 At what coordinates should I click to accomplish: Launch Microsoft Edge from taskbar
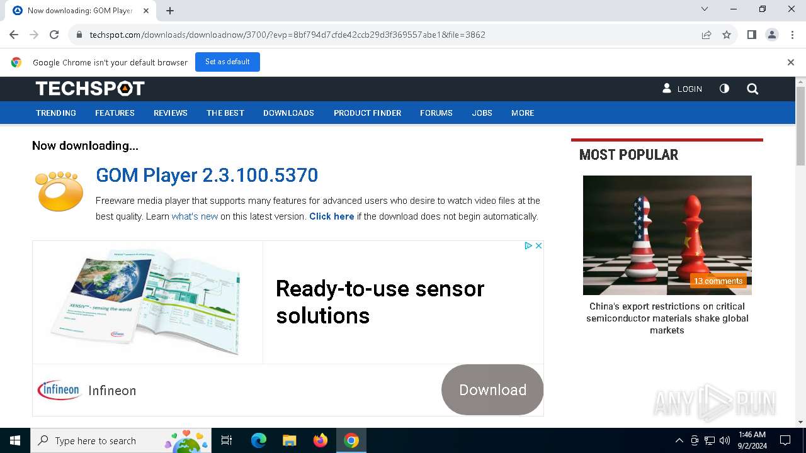click(x=259, y=440)
